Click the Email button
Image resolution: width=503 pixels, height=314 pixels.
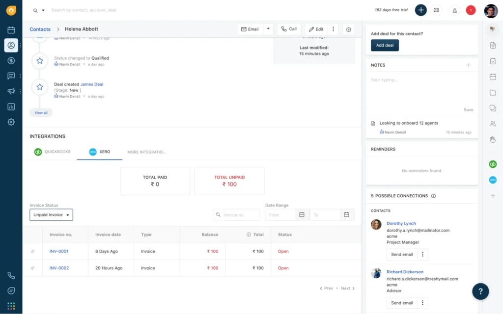(250, 29)
